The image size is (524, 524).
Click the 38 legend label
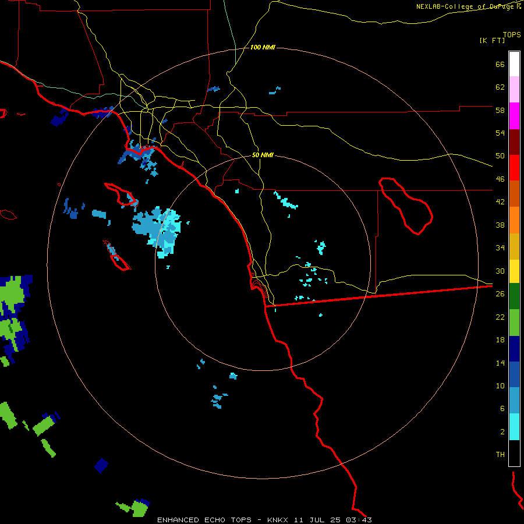pyautogui.click(x=500, y=225)
